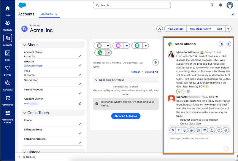The height and width of the screenshot is (161, 238).
Task: Open the user profile avatar
Action: point(230,5)
